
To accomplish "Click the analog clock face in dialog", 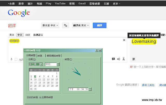I will point(79,74).
